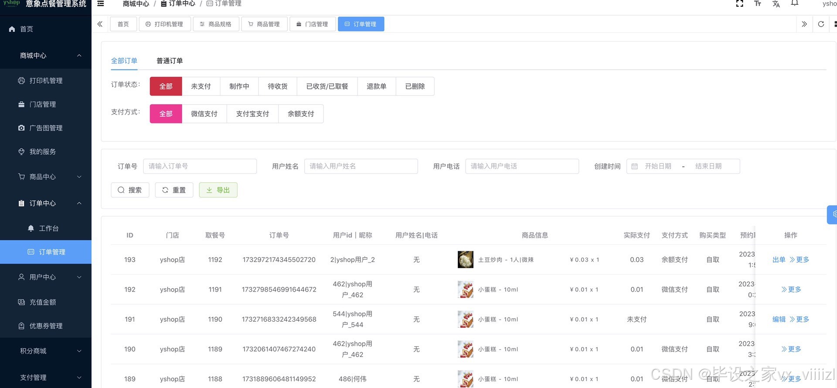Click the bell icon beside 工作台

click(x=31, y=228)
